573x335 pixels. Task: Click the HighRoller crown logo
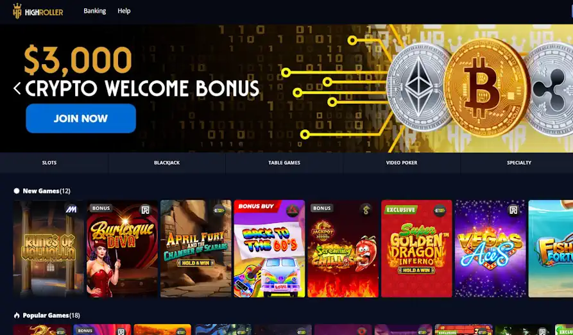(x=17, y=11)
